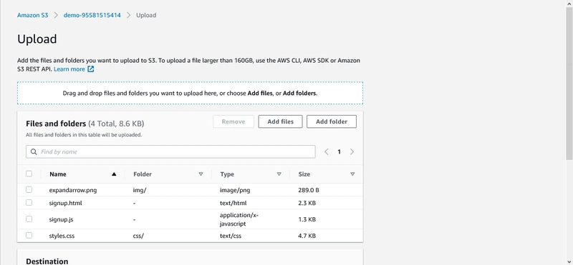Check the box for signup.html

29,203
